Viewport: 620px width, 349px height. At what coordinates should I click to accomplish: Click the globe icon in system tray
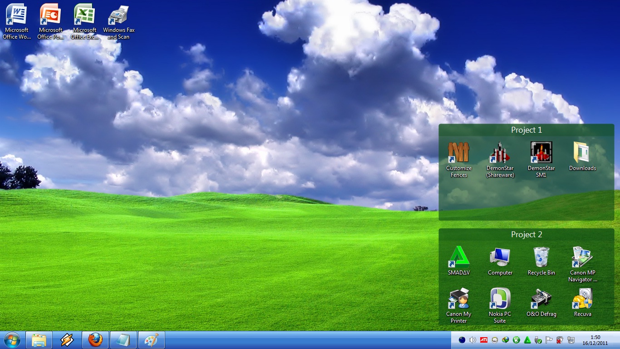(x=462, y=340)
